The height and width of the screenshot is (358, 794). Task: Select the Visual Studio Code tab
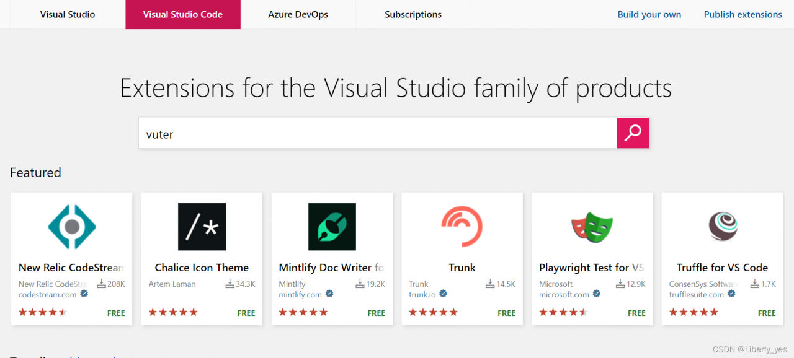click(x=183, y=14)
